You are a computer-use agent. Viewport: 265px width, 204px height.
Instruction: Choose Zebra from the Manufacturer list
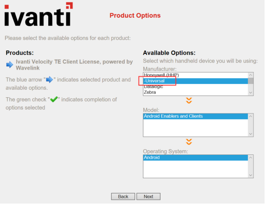pyautogui.click(x=196, y=92)
